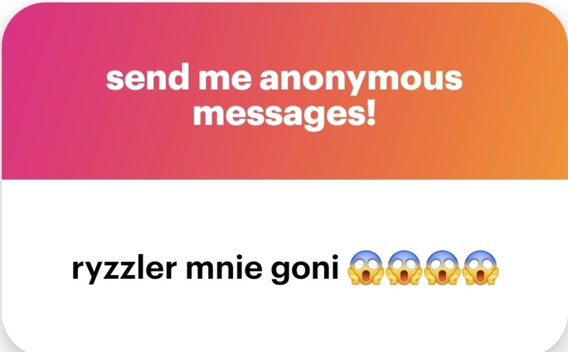Click the word "mnie" in the message
The image size is (568, 352).
pos(224,267)
